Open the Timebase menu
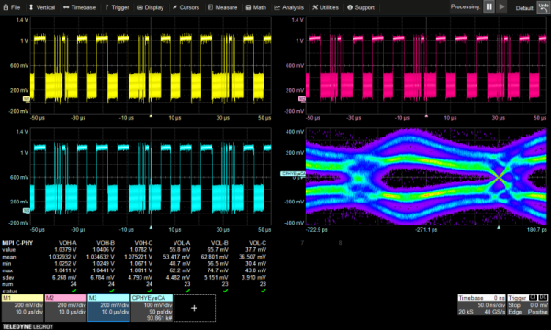This screenshot has width=551, height=330. (x=79, y=7)
